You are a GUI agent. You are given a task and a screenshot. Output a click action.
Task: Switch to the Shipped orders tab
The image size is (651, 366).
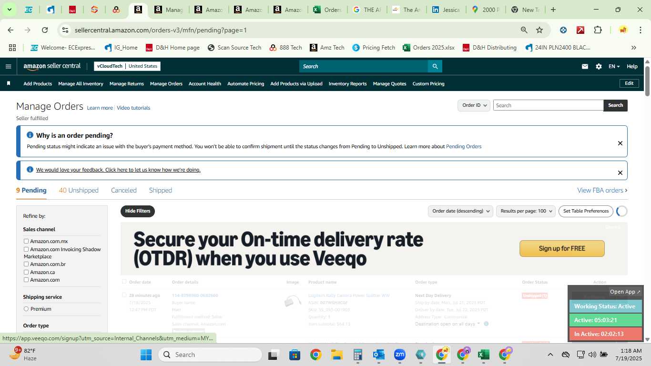[x=161, y=190]
